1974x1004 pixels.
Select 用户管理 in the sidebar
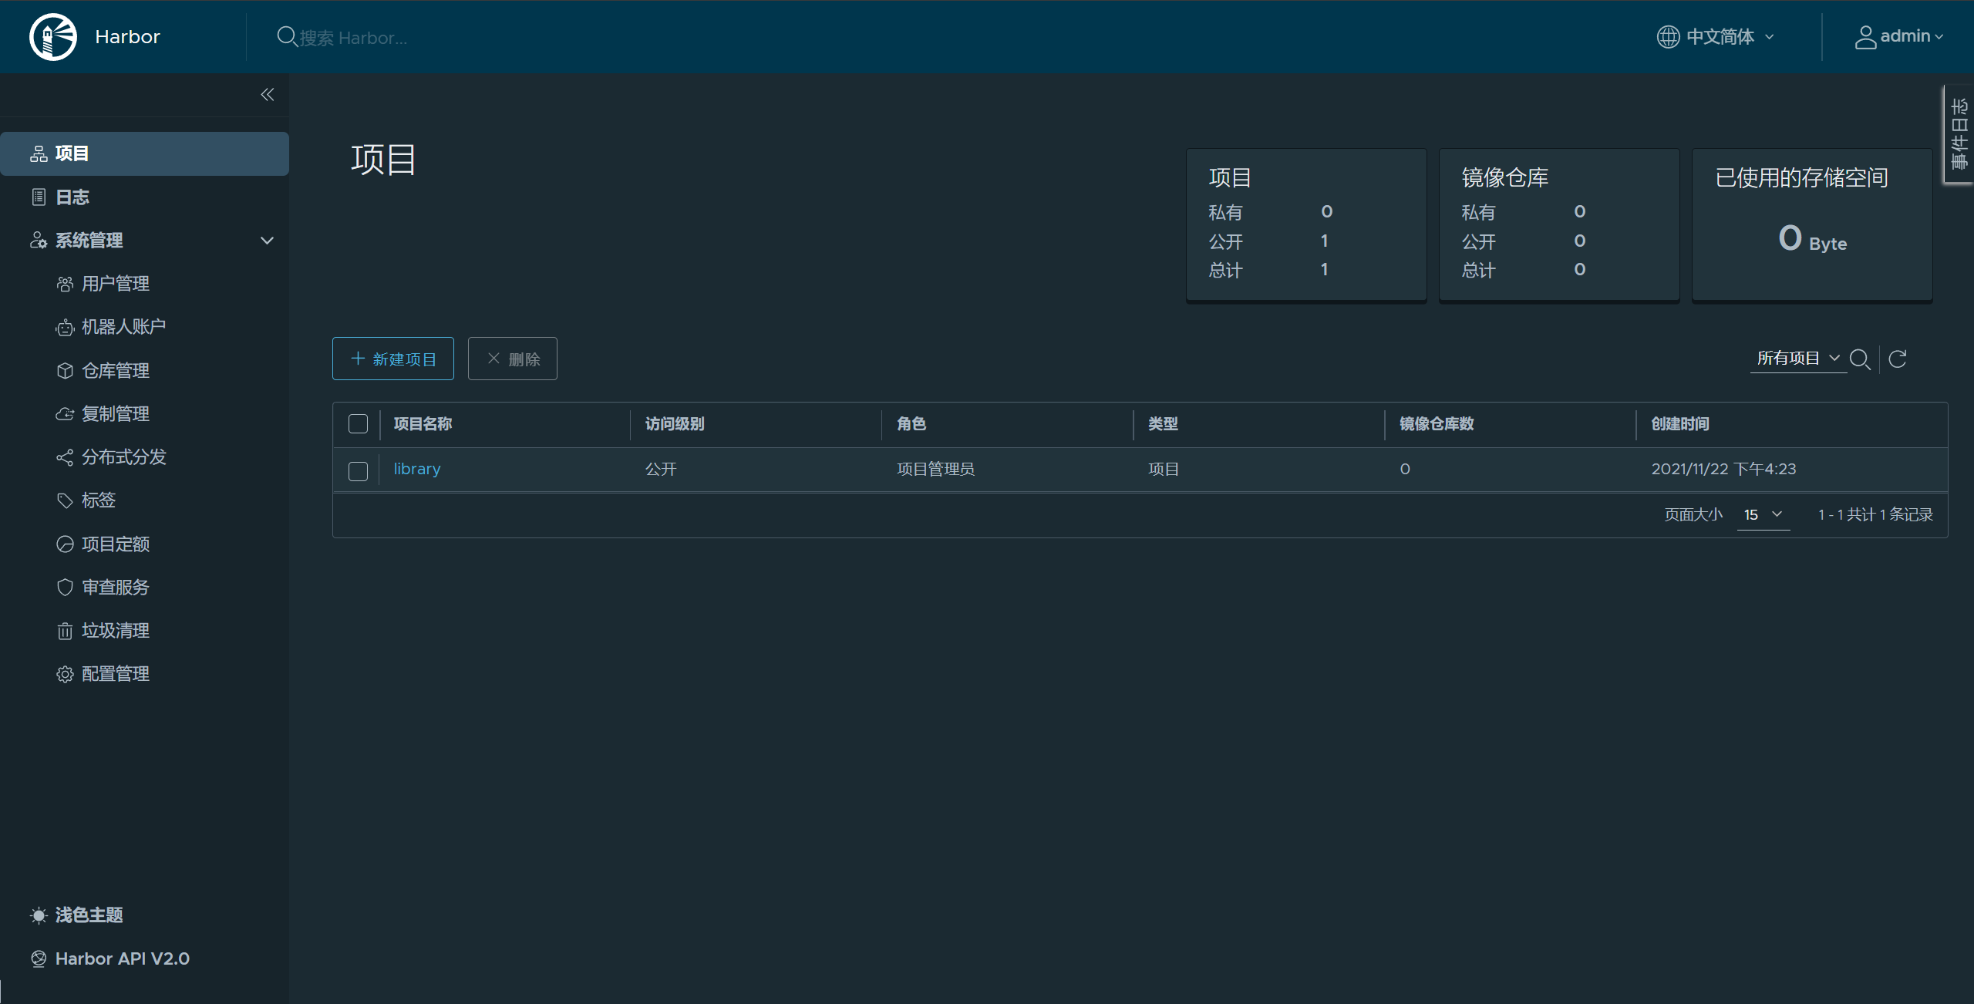tap(115, 284)
